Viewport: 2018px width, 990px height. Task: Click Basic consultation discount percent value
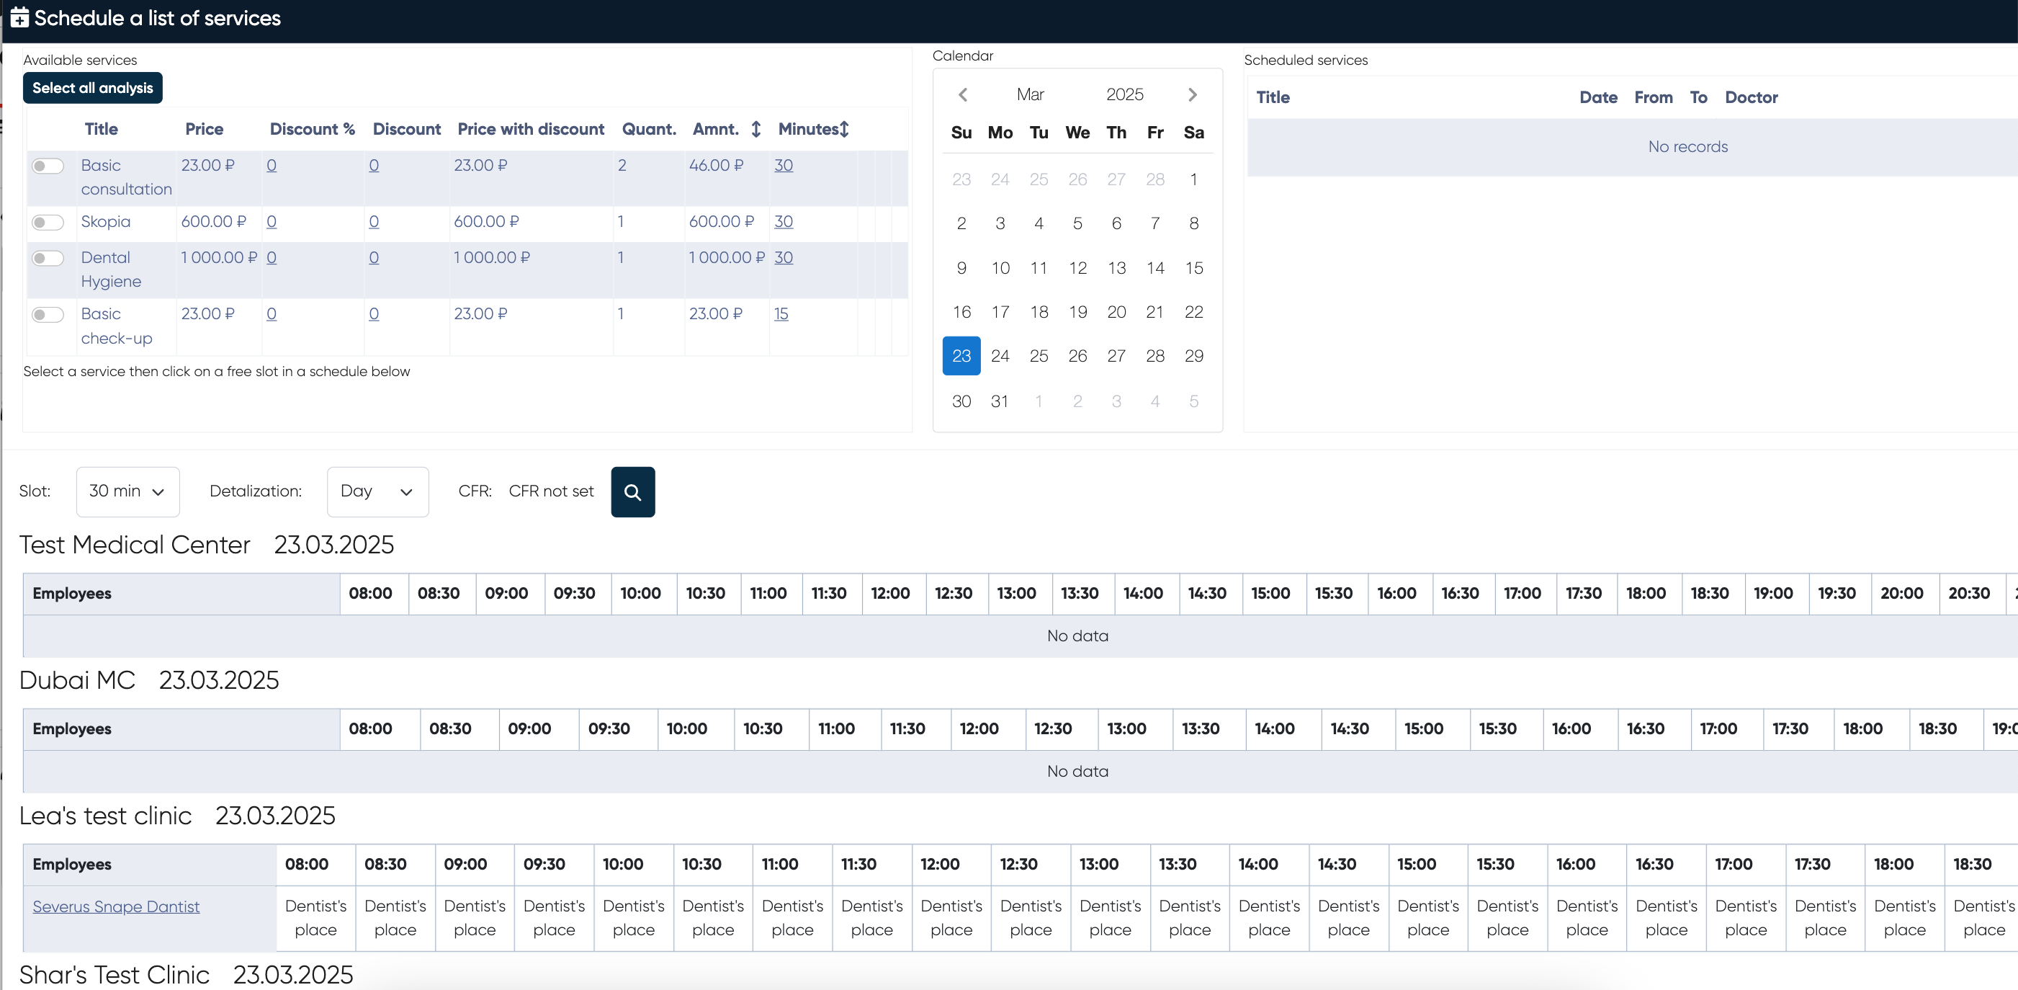(271, 166)
